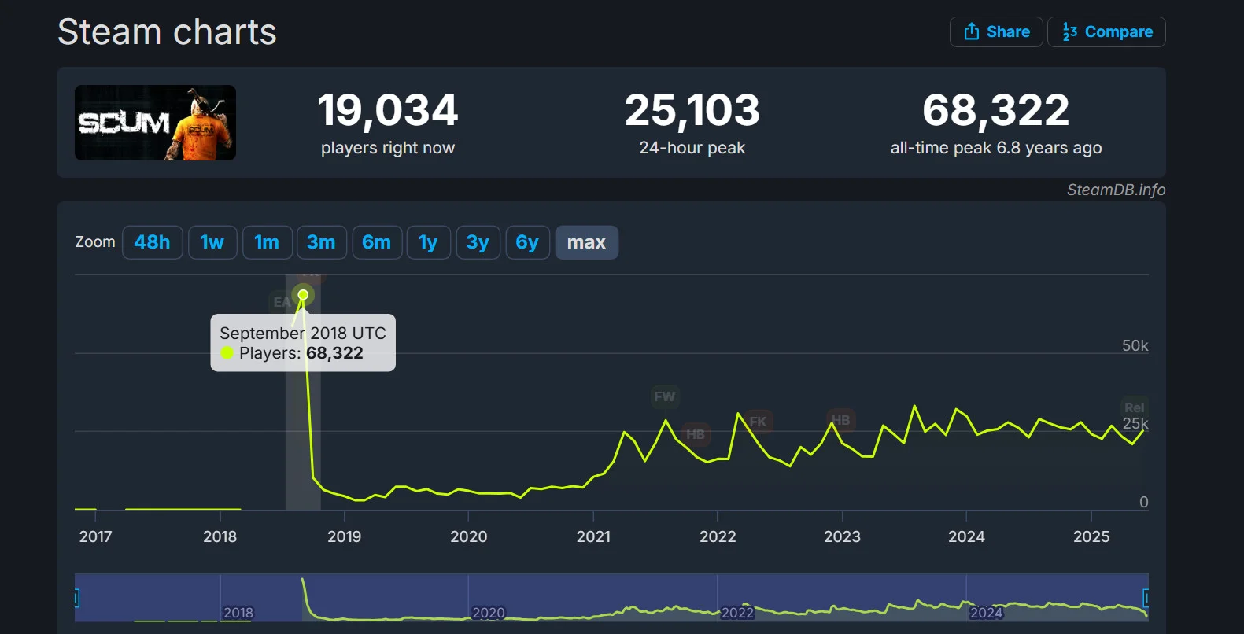This screenshot has height=634, width=1244.
Task: Click the left navigator range handle
Action: pos(76,599)
